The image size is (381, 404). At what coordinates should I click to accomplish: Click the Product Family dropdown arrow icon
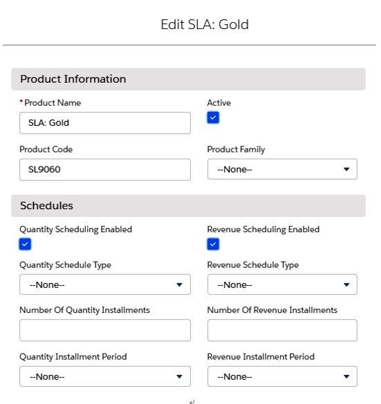point(346,169)
